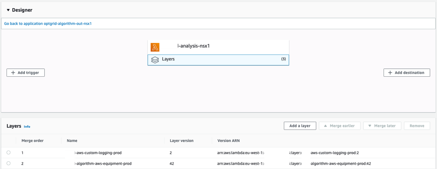Click the plus icon on Add destination

tap(390, 72)
